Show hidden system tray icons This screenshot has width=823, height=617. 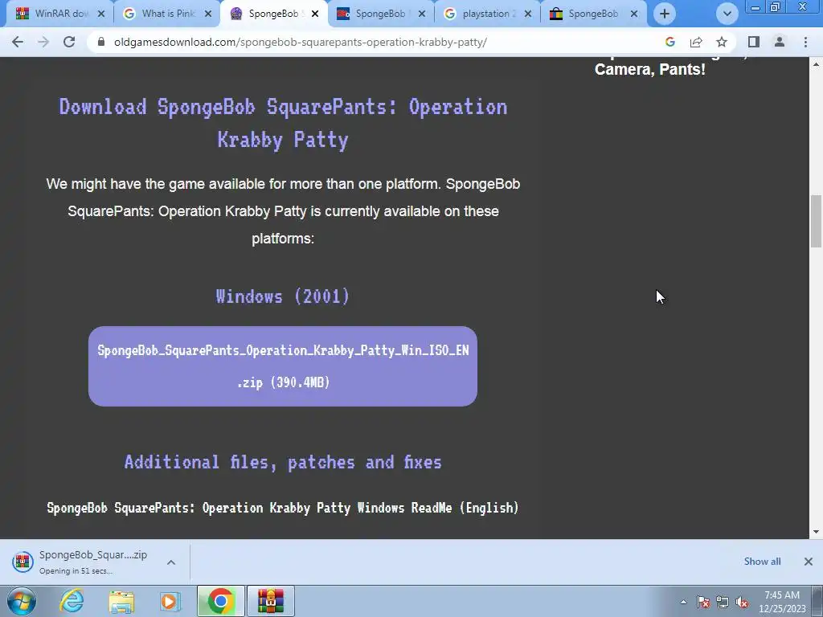tap(683, 602)
